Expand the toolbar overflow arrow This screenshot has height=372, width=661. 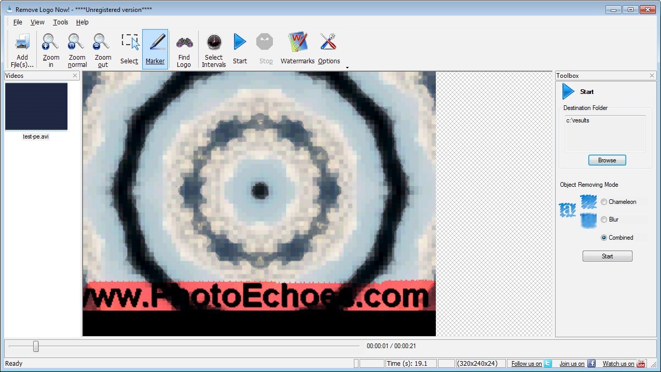[x=347, y=67]
